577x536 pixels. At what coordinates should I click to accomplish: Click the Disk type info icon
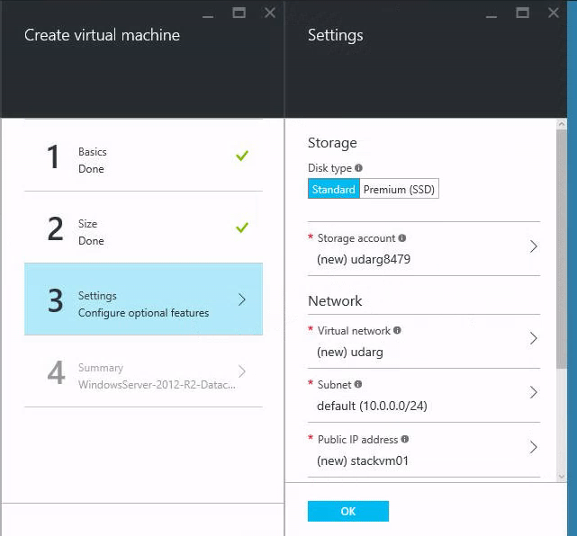[358, 168]
